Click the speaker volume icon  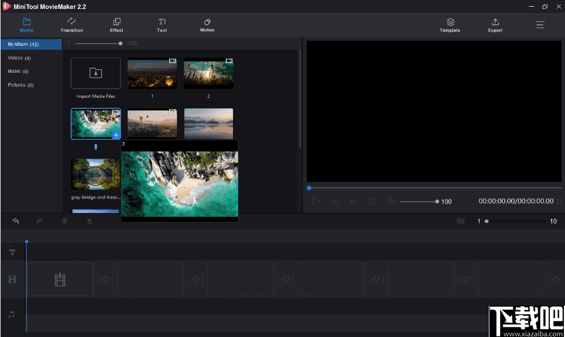pos(391,201)
